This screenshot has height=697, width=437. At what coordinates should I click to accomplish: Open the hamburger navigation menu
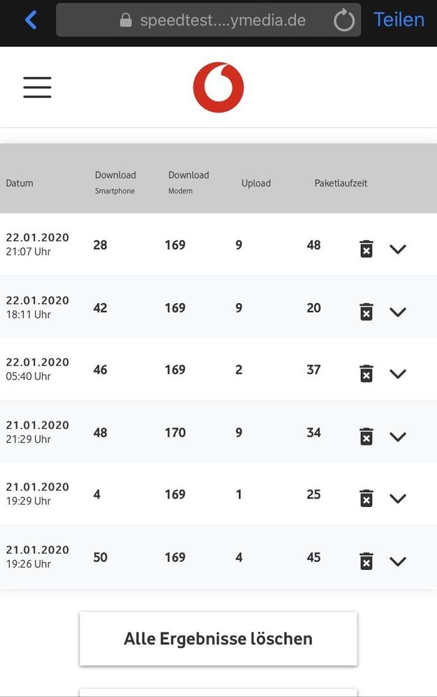(x=37, y=87)
